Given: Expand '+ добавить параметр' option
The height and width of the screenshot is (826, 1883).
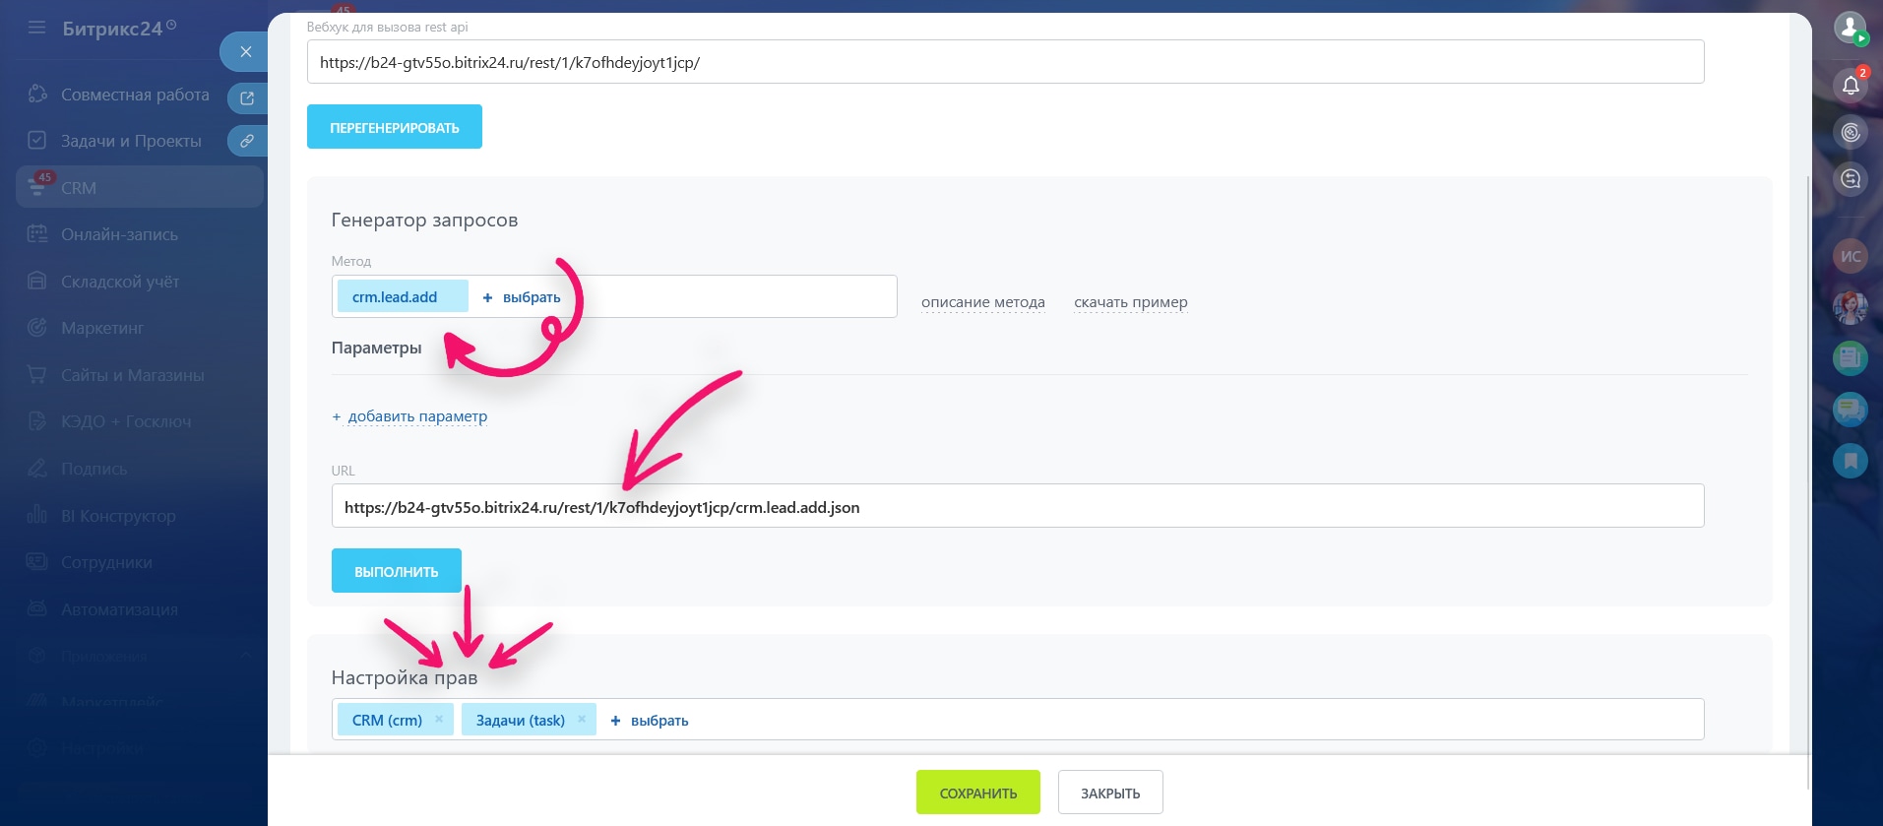Looking at the screenshot, I should tap(410, 416).
